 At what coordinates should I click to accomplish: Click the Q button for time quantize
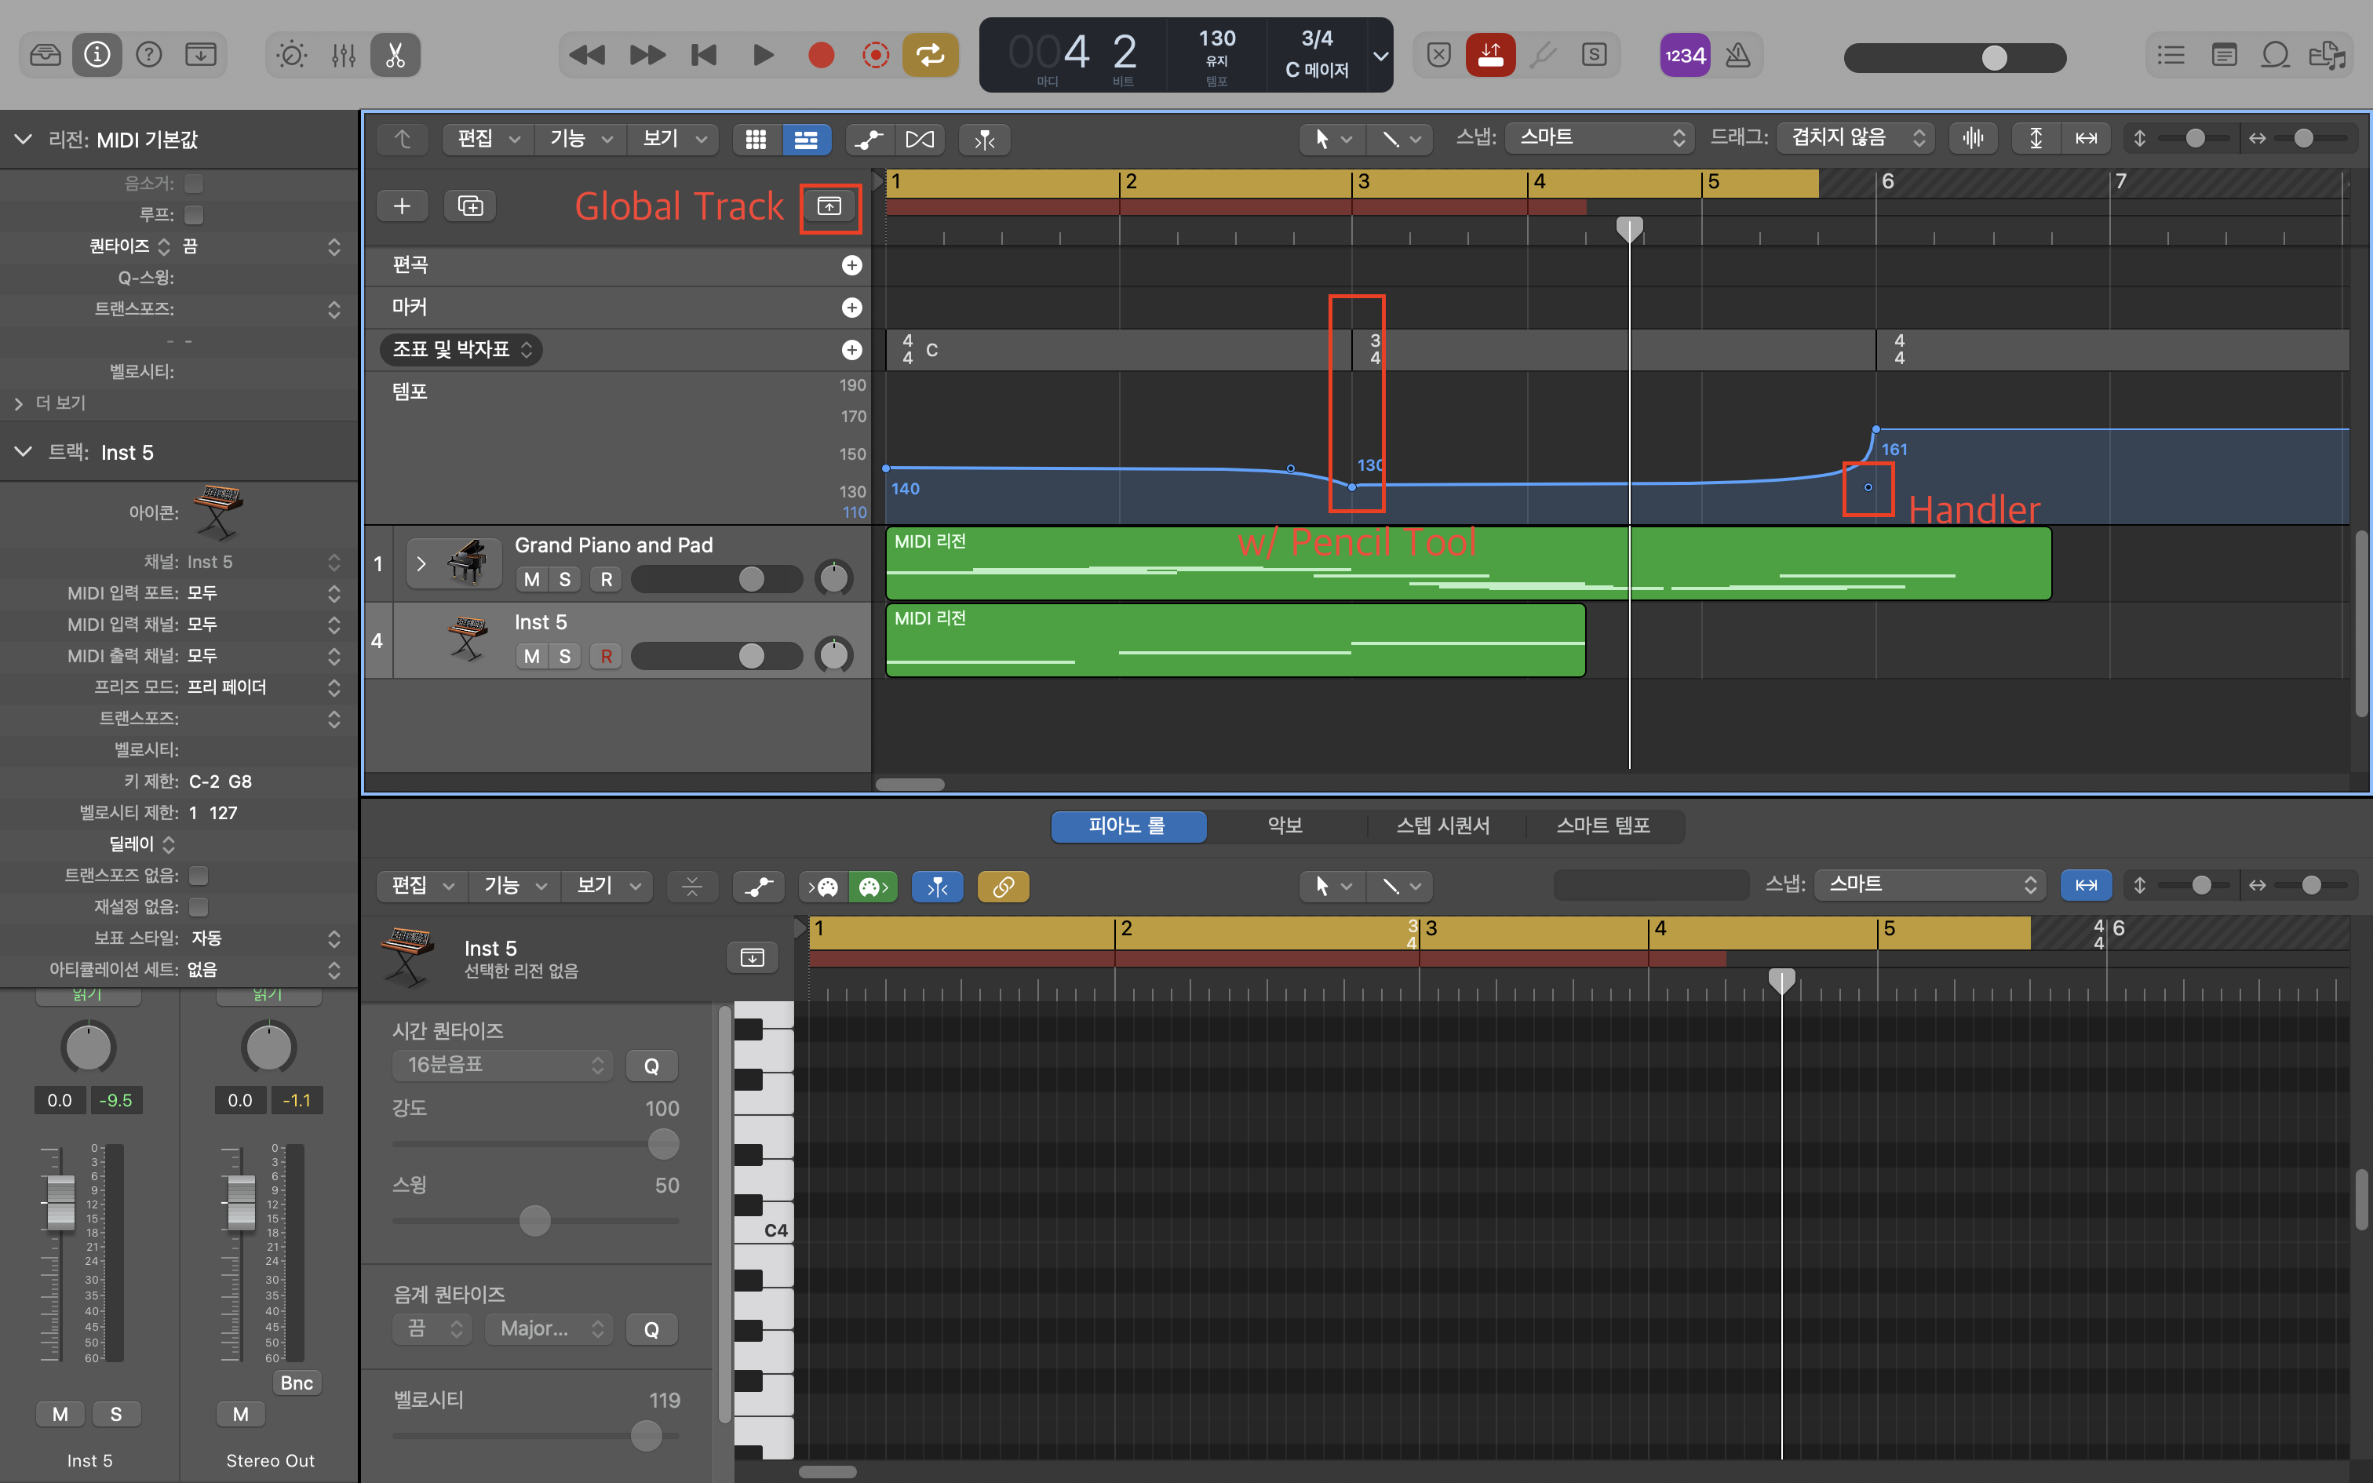tap(651, 1066)
